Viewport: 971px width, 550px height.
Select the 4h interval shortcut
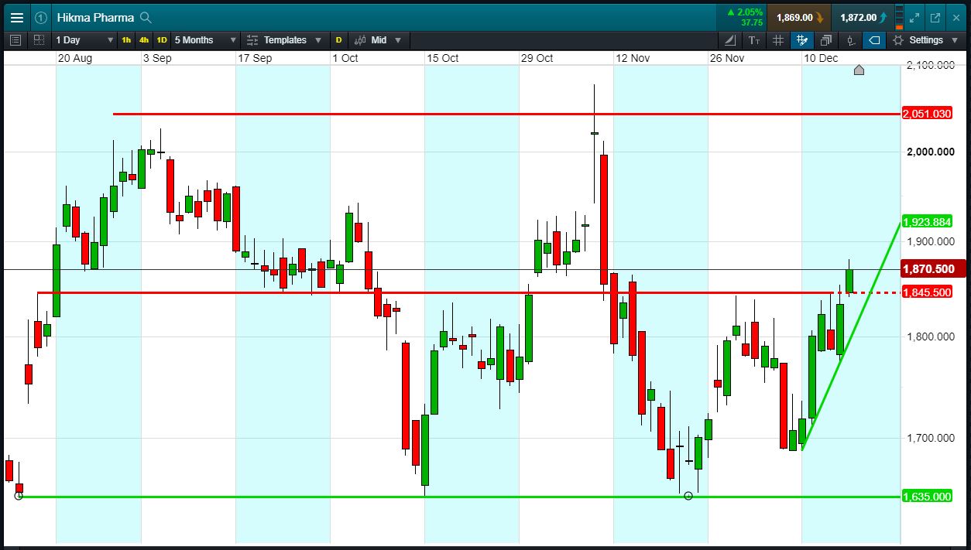[144, 40]
